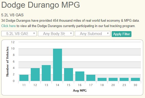Screen dimensions: 145x98
Task: Expand the Any Submodel dropdown
Action: pos(92,34)
